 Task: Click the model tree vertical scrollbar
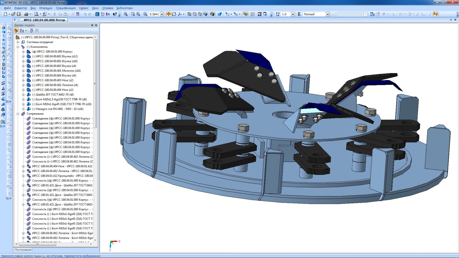[x=95, y=83]
